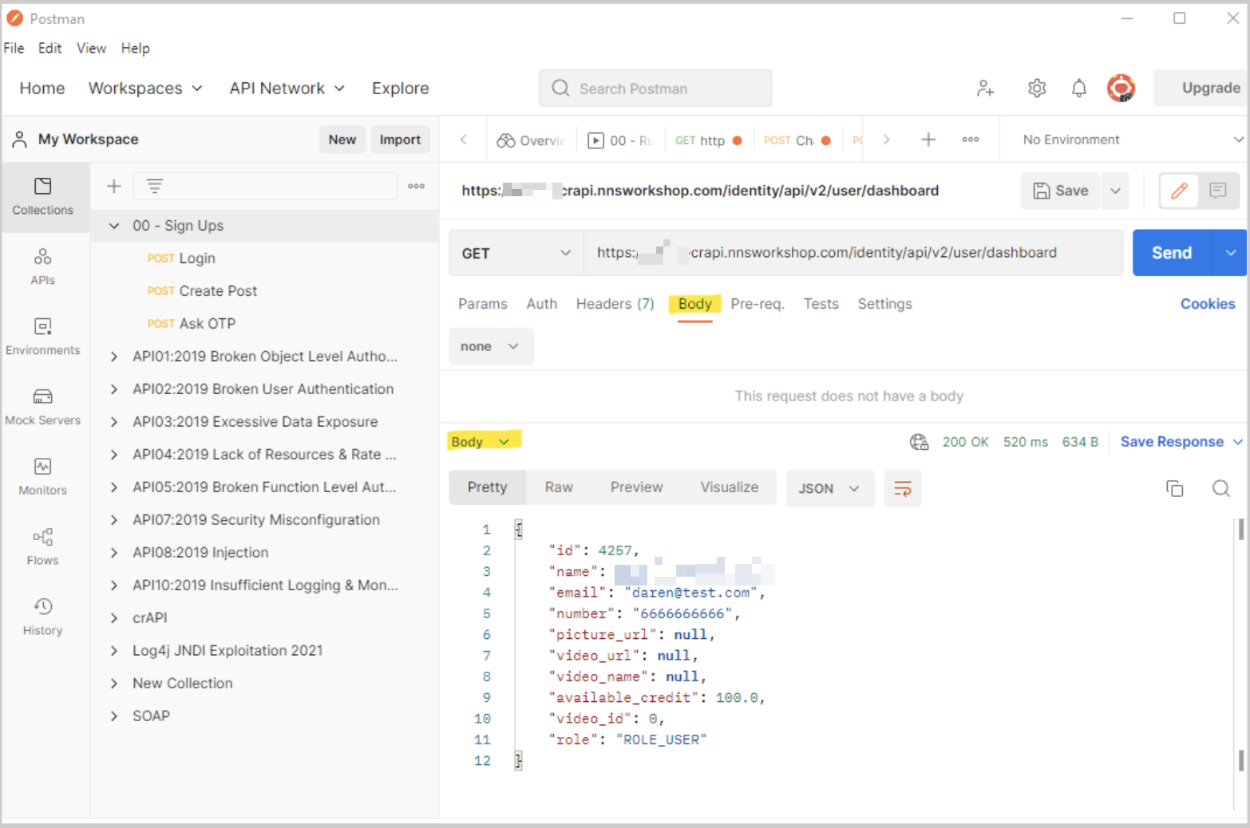Expand API01:2019 Broken Object Level Authorization
1250x828 pixels.
[x=114, y=357]
